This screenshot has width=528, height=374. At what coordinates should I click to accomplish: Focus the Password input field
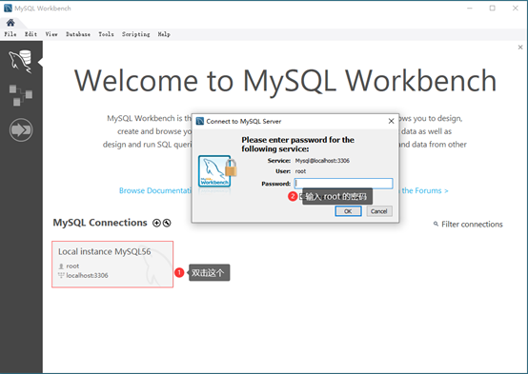[x=343, y=184]
